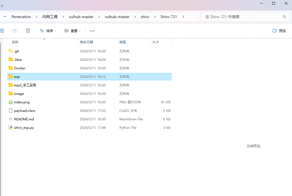Click the Rename icon in toolbar
The height and width of the screenshot is (196, 292).
click(2, 31)
